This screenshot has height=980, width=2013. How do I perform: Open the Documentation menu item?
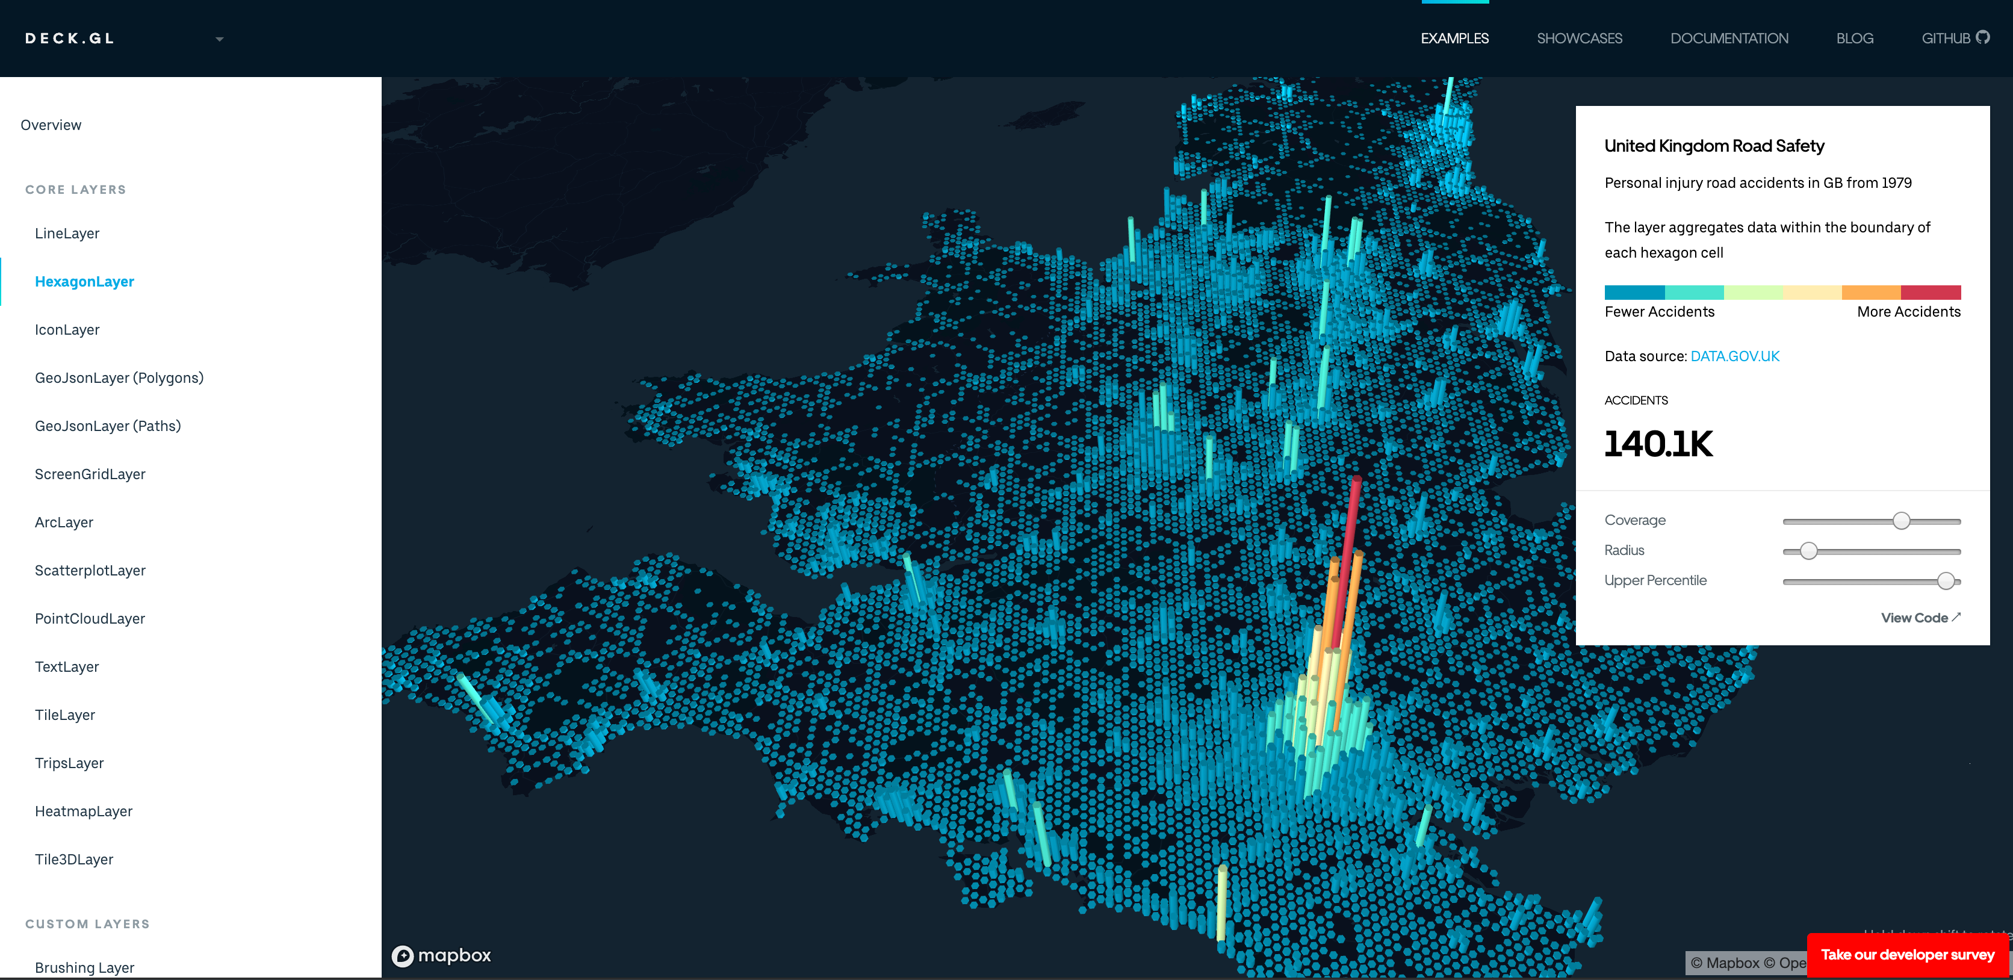[1728, 39]
